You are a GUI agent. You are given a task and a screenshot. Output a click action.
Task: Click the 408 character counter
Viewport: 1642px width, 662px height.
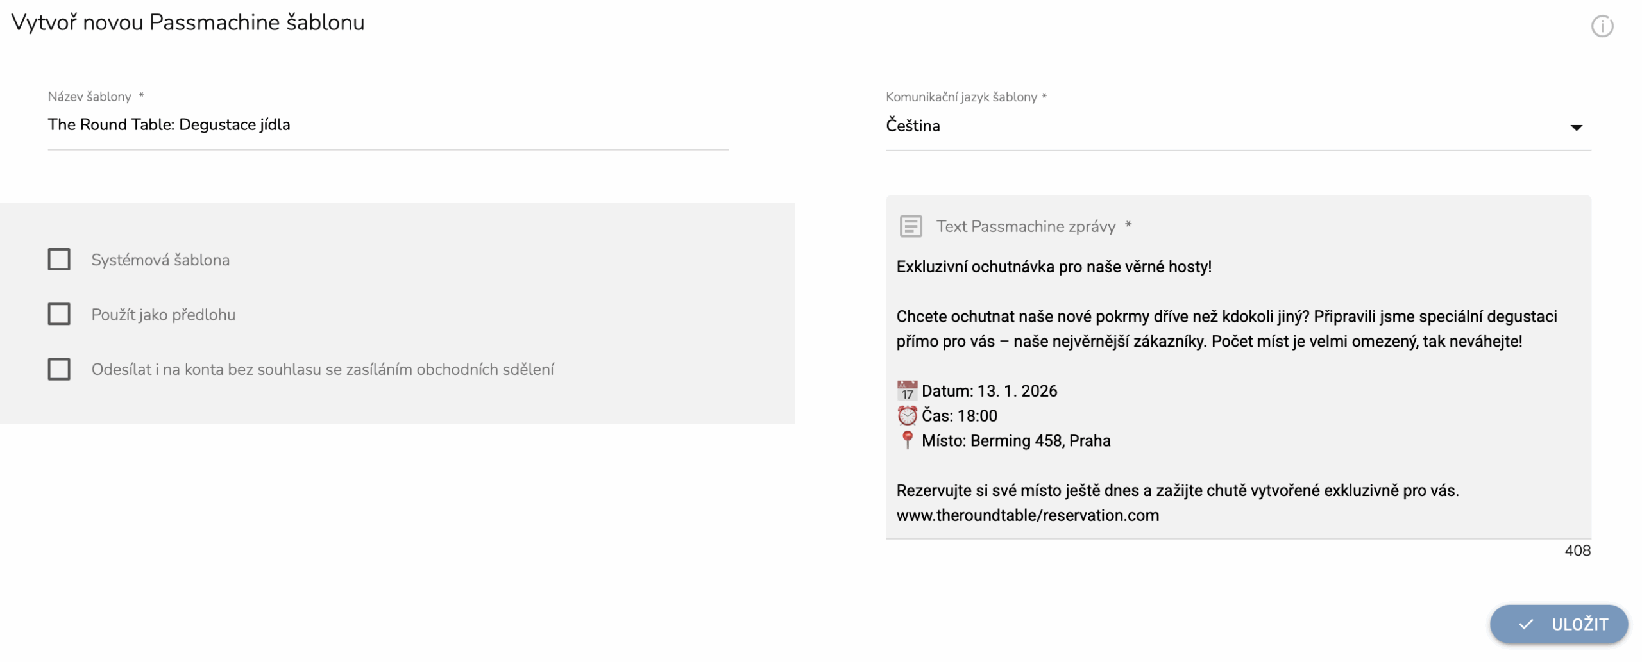[1577, 550]
